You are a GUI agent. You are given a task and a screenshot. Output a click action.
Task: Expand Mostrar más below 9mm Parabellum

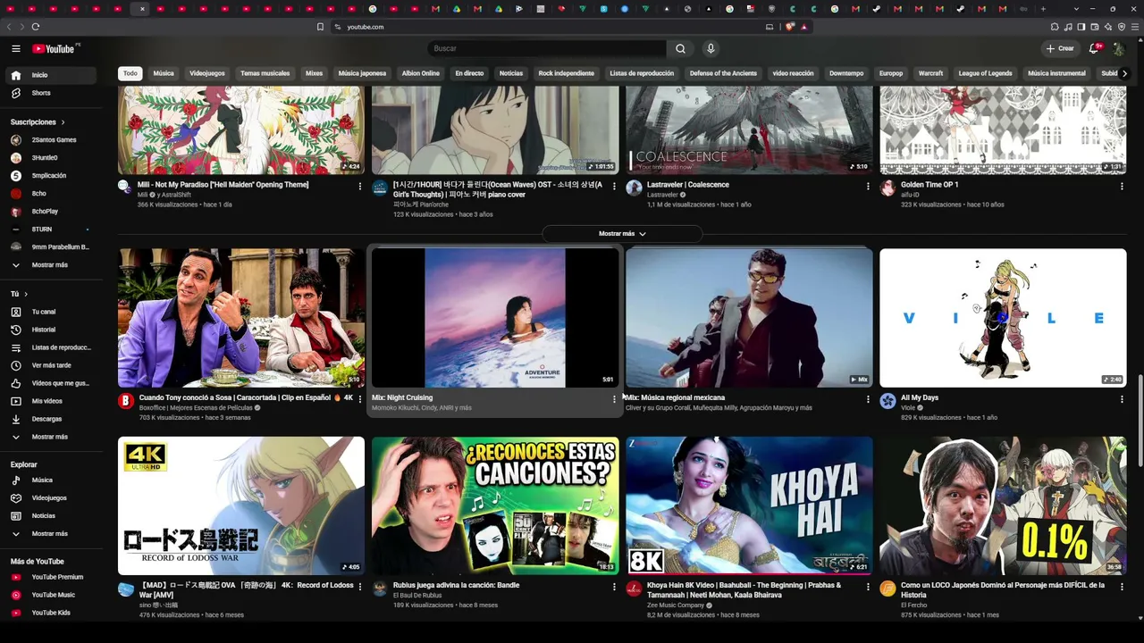52,265
